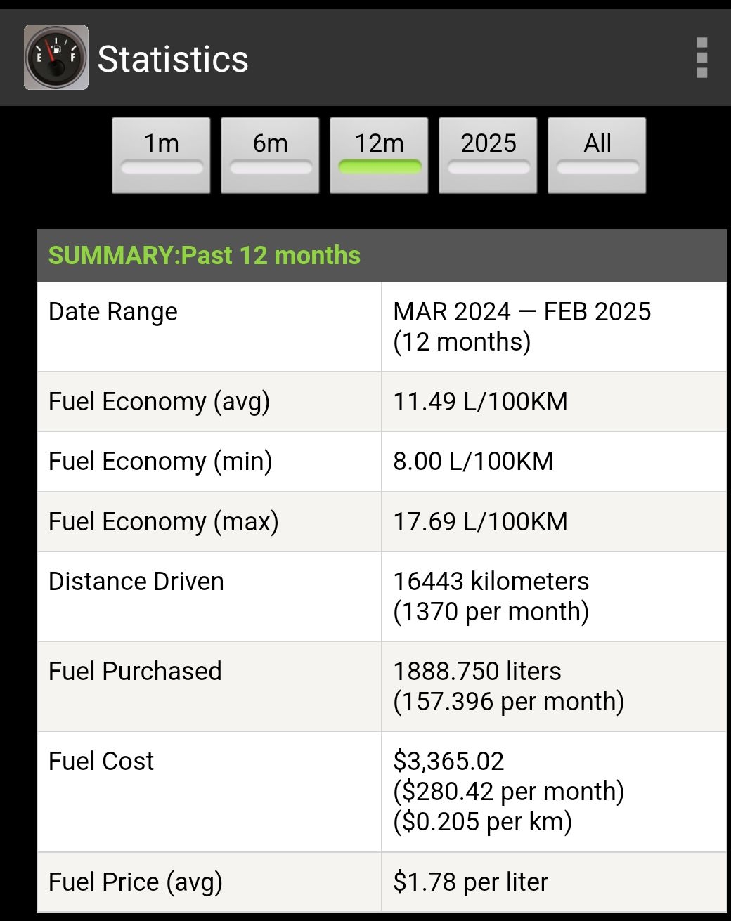The height and width of the screenshot is (921, 731).
Task: Tap the Fuel Price (avg) label
Action: click(136, 882)
